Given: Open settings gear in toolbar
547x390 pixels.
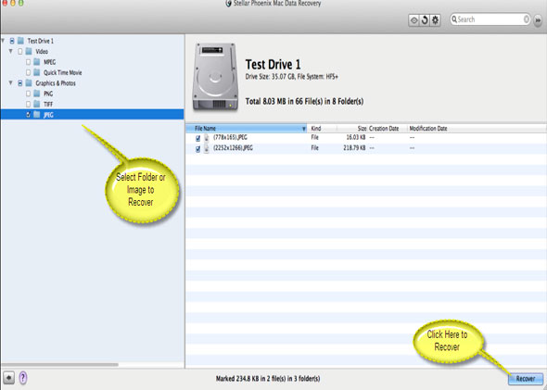Looking at the screenshot, I should (435, 20).
